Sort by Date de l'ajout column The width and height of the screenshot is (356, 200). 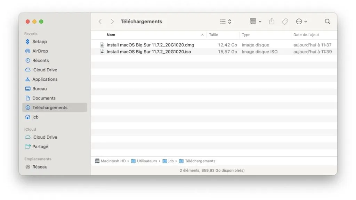coord(306,35)
